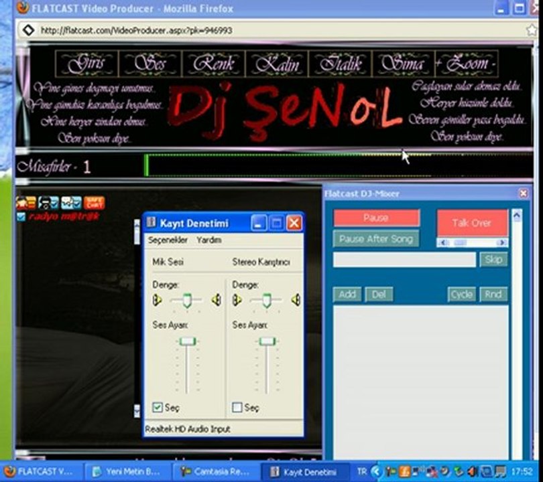Click left speaker icon under Mik Sesi Denge
The width and height of the screenshot is (543, 482).
(x=158, y=300)
